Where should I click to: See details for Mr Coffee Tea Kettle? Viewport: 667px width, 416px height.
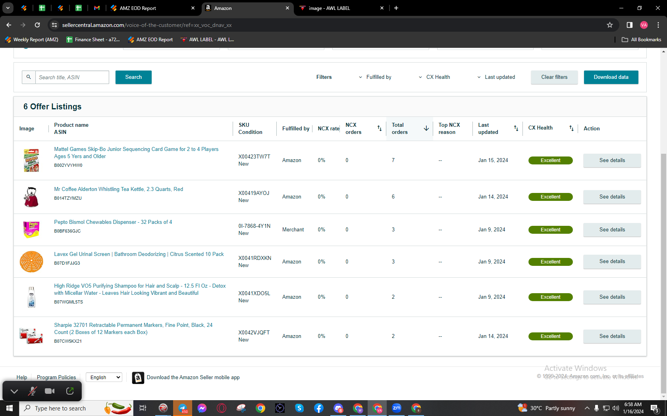click(612, 197)
